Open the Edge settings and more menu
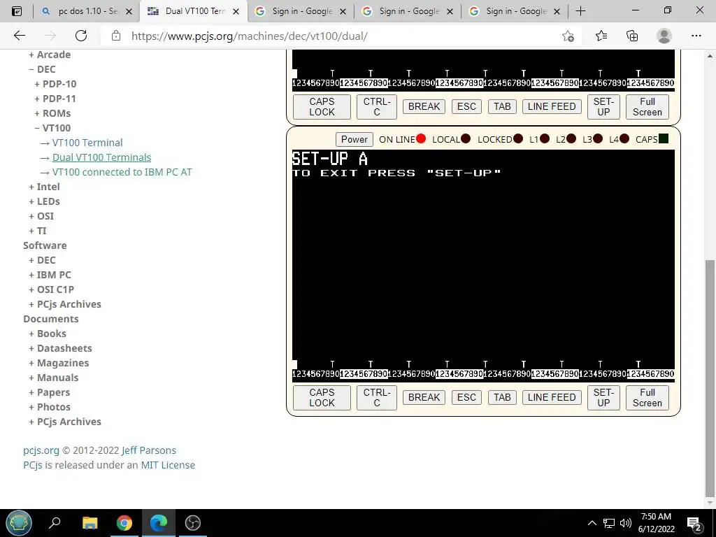 tap(696, 36)
